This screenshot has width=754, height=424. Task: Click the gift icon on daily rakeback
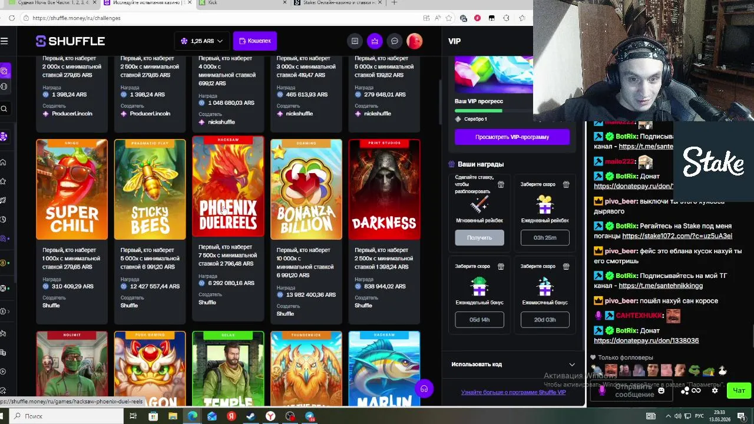(566, 184)
